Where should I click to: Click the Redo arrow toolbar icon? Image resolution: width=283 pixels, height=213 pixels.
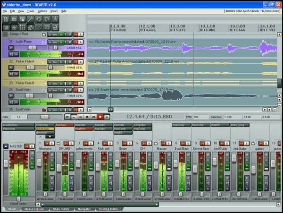coord(47,19)
